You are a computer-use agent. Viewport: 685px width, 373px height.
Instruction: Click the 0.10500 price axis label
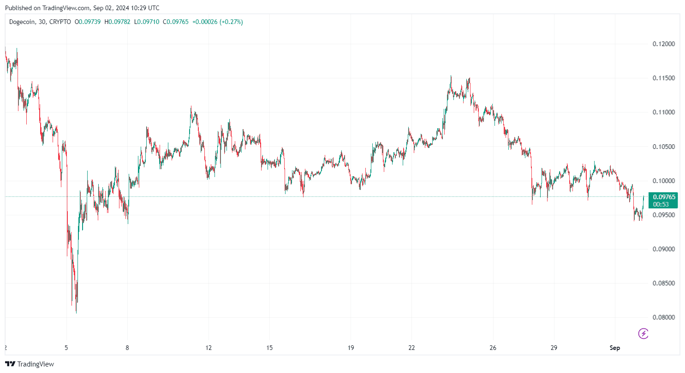tap(664, 147)
